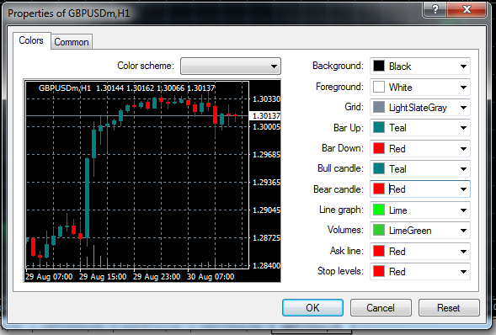Expand the Line graph color dropdown arrow
Screen dimensions: 496x335
[x=463, y=210]
